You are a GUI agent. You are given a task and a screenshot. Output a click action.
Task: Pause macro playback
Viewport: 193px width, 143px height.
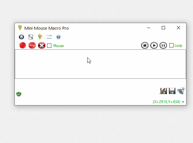163,45
